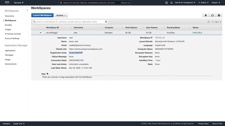Open Directories in the sidebar

click(x=9, y=16)
